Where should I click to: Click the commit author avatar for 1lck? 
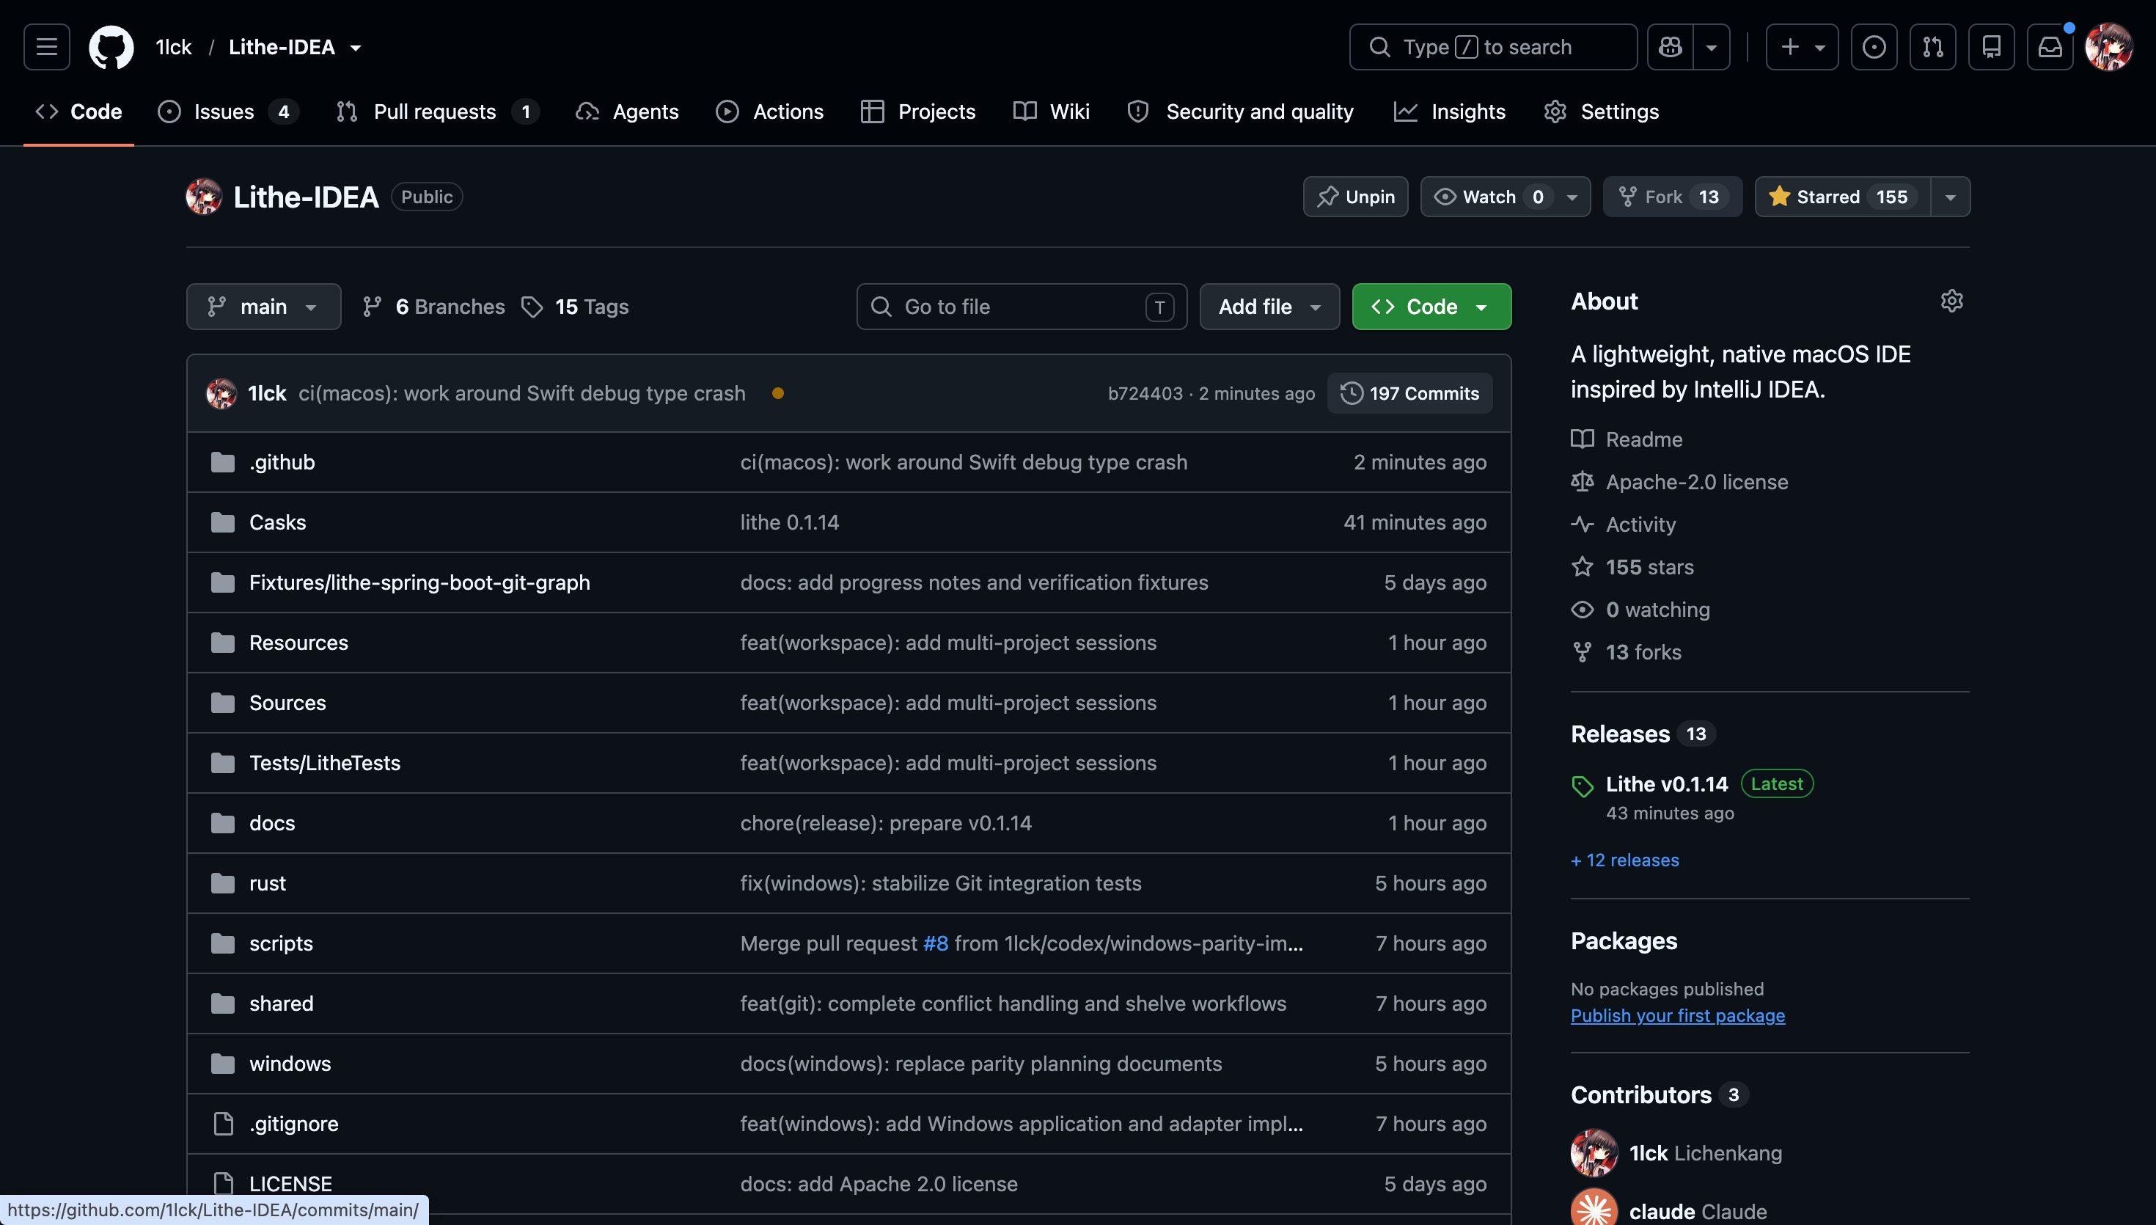(x=222, y=393)
